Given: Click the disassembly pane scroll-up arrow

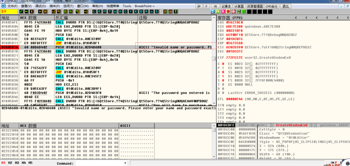Looking at the screenshot, I should tap(214, 18).
